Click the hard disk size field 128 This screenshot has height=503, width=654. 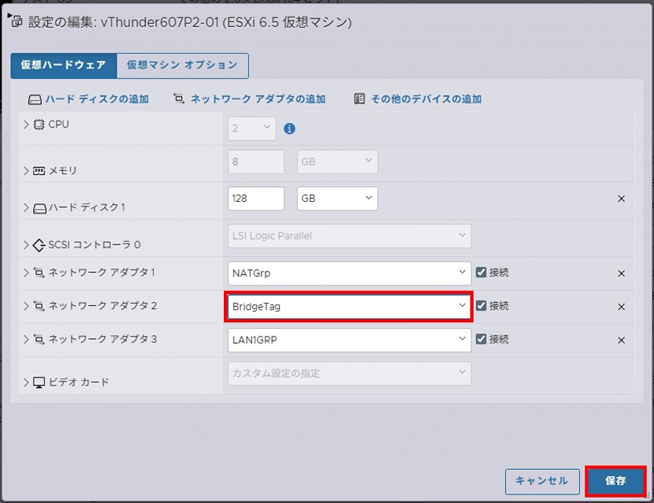tap(255, 199)
